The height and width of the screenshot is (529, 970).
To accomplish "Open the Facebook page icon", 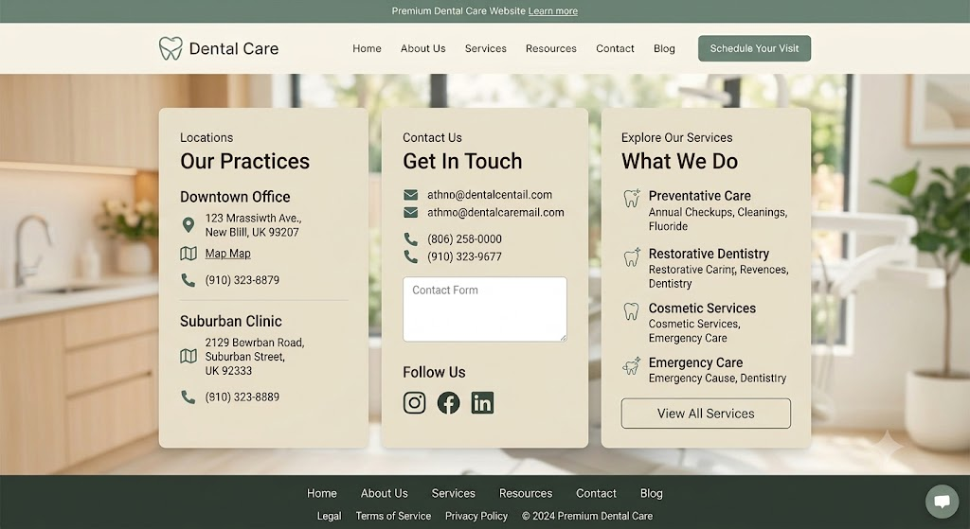I will (x=448, y=403).
